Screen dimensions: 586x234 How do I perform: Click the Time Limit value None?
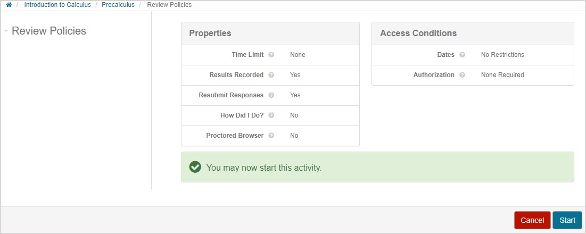point(298,55)
